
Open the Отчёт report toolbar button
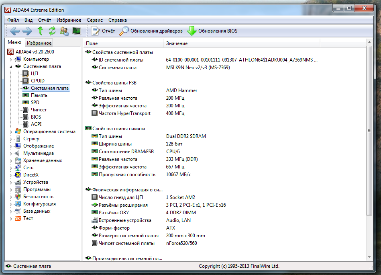pyautogui.click(x=103, y=31)
